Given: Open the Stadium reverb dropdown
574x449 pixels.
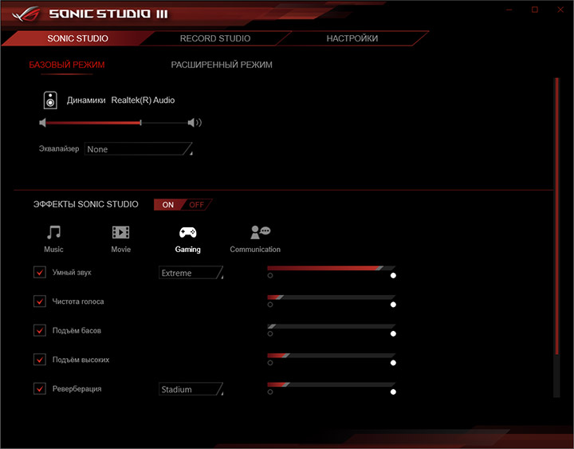Looking at the screenshot, I should tap(191, 389).
